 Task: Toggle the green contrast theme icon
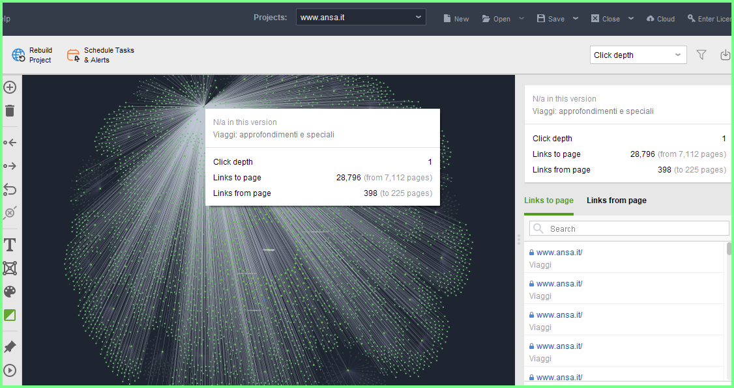click(10, 315)
